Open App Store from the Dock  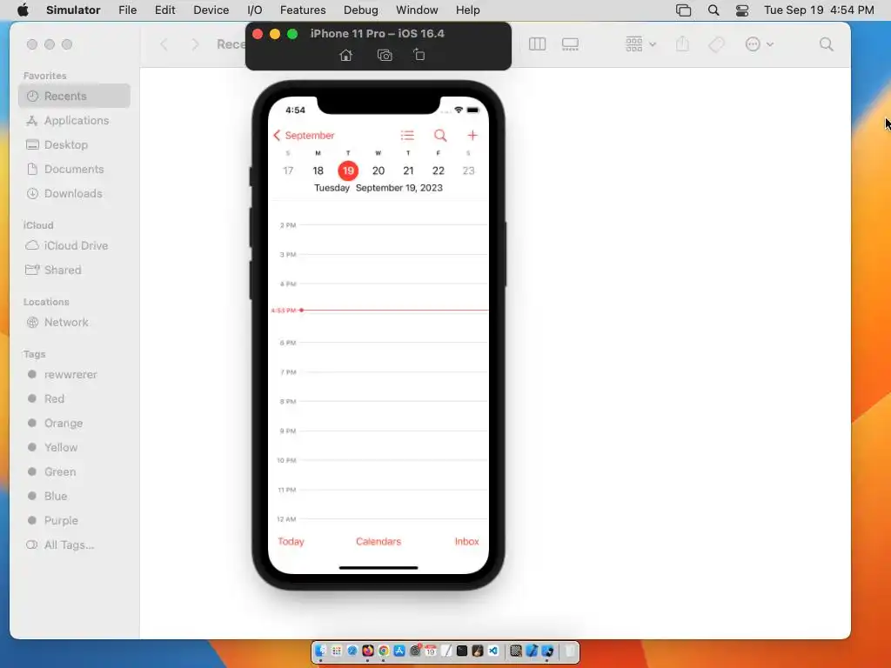pyautogui.click(x=399, y=651)
